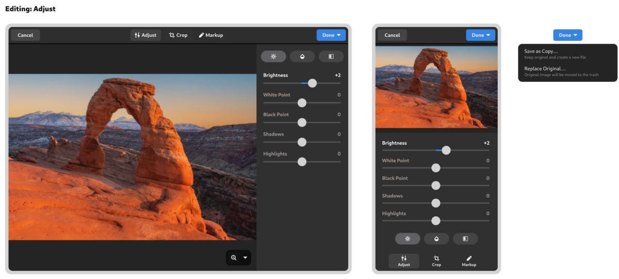
Task: Cancel editing in the desktop window
Action: [x=25, y=35]
